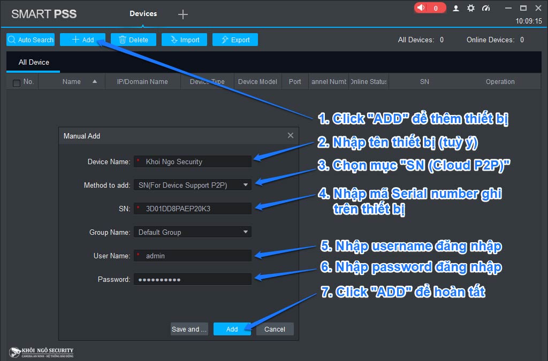Click the IP/Domain Name column header
Viewport: 548px width, 361px height.
[x=142, y=82]
